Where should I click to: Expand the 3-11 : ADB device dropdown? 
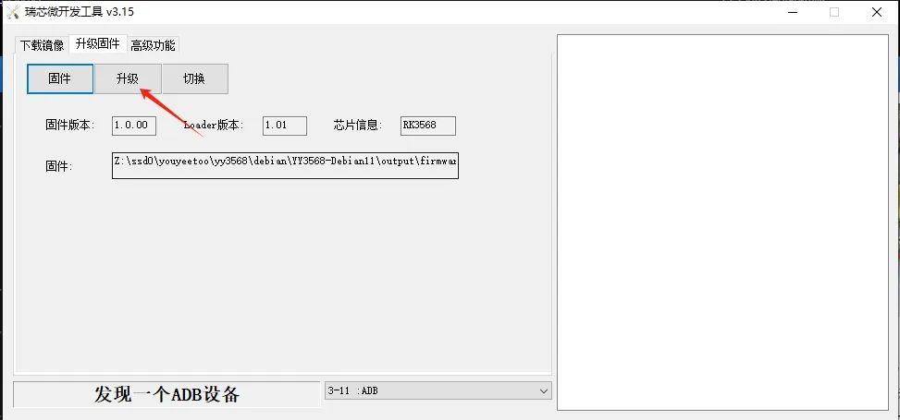click(x=438, y=390)
